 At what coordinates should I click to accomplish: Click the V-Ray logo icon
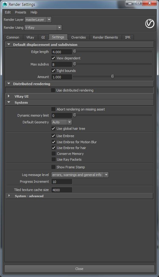point(150,24)
